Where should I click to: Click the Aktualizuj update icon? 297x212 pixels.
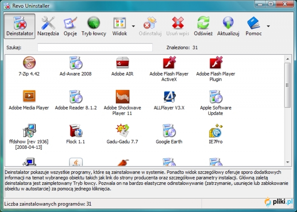(x=228, y=23)
